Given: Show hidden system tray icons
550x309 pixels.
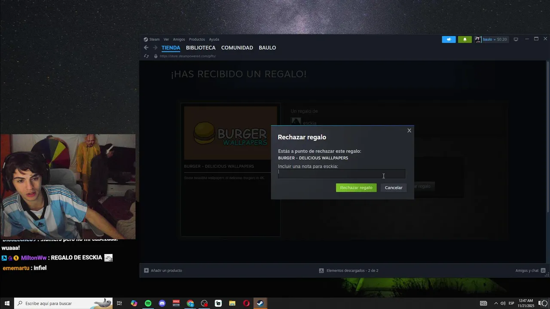Looking at the screenshot, I should (x=496, y=303).
